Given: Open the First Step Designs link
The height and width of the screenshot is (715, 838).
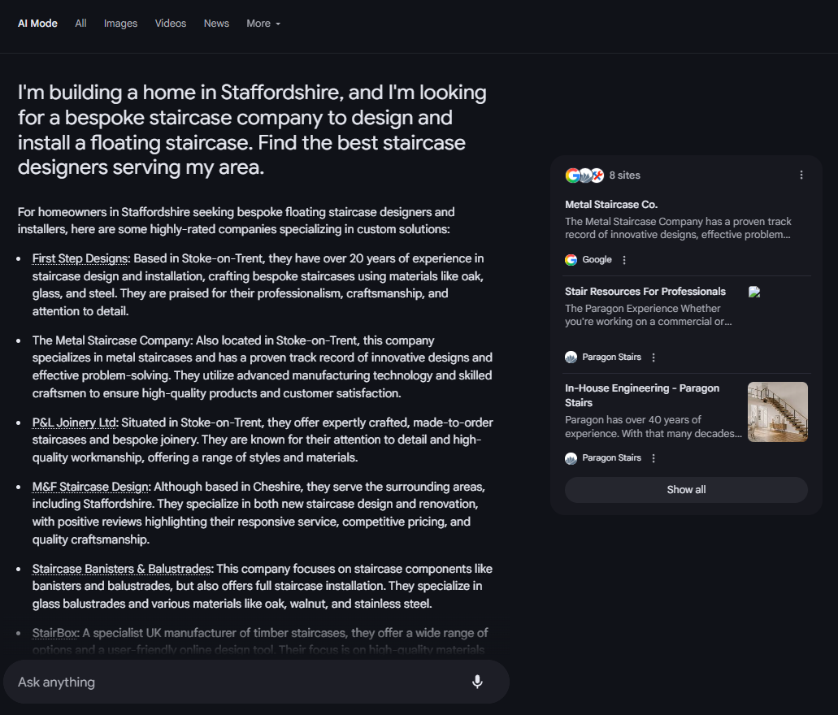Looking at the screenshot, I should point(80,258).
